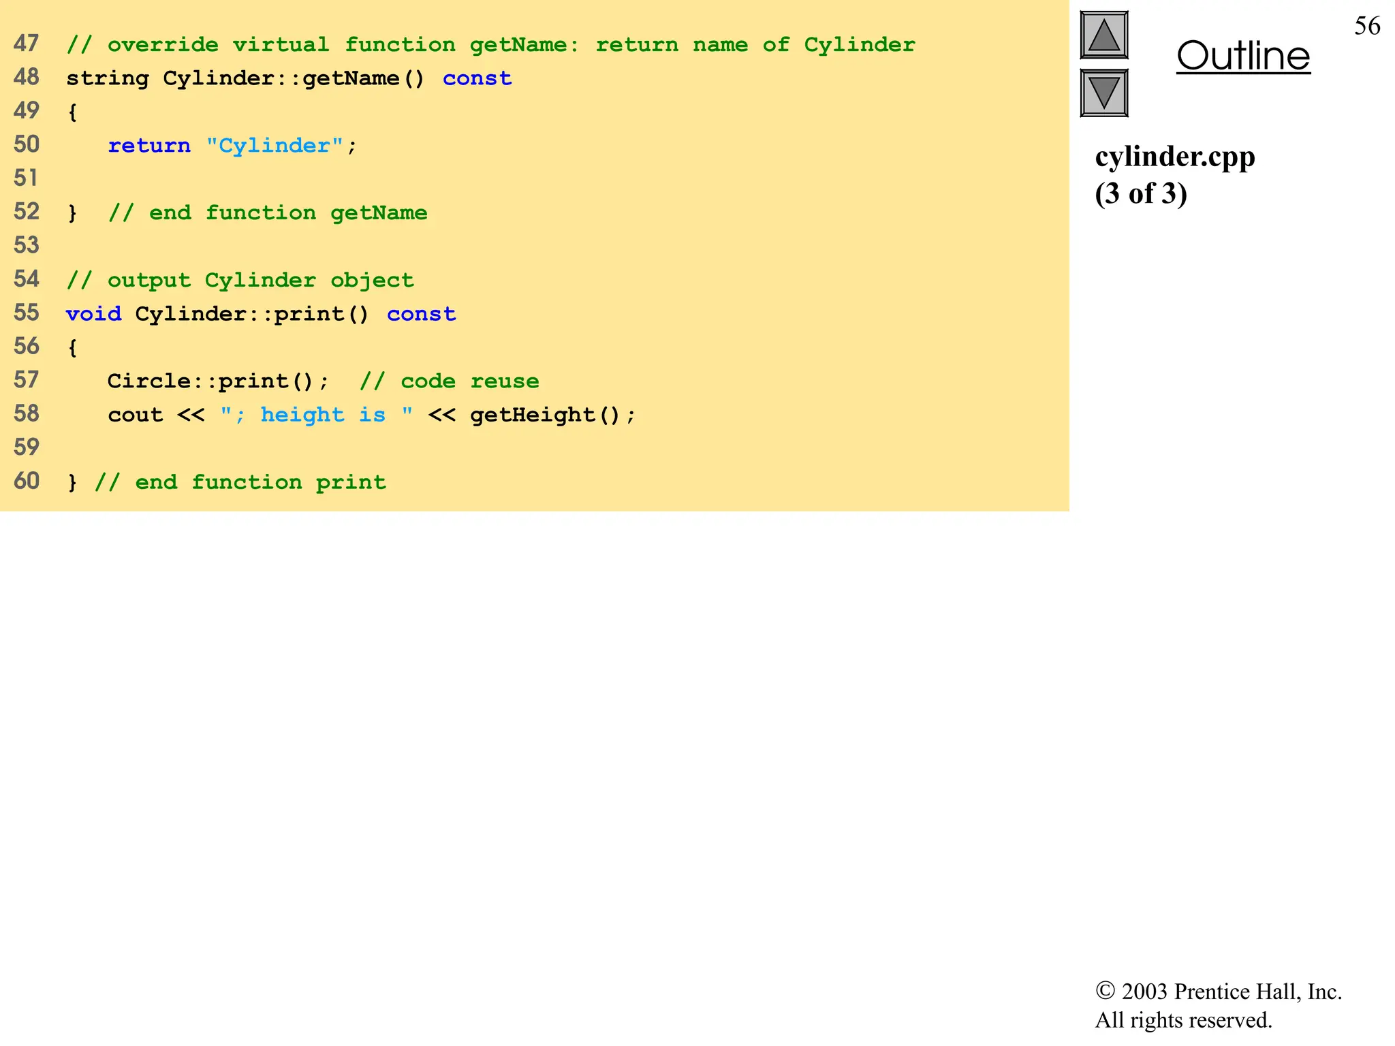Select the output Cylinder object comment
1395x1046 pixels.
pyautogui.click(x=240, y=281)
